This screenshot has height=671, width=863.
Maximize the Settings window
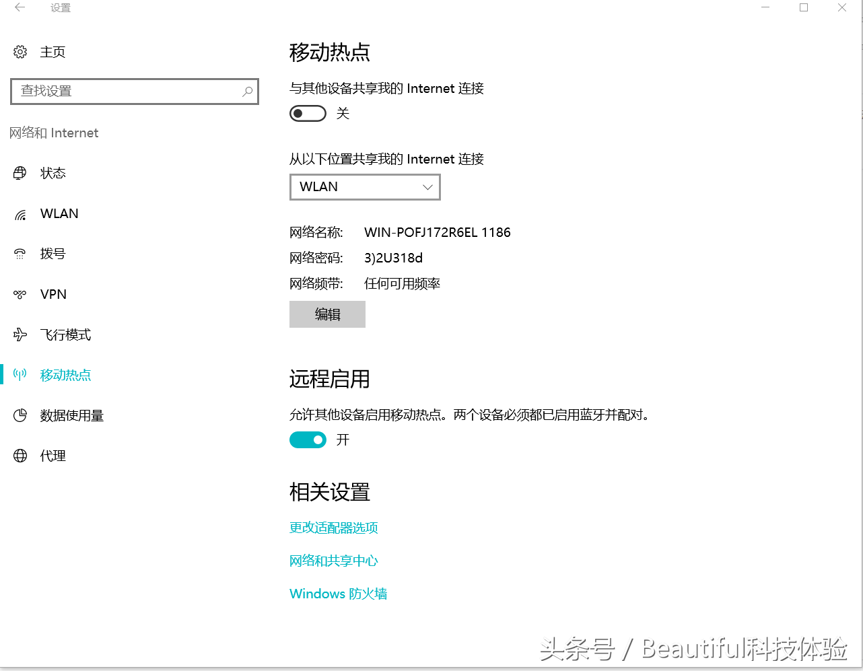tap(804, 8)
